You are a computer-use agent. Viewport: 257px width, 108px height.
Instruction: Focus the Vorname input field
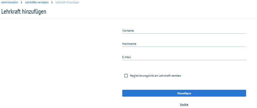pos(184,31)
